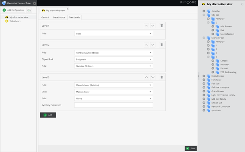Move Level 2 up
Screen dimensions: 245x152
[x=146, y=45]
